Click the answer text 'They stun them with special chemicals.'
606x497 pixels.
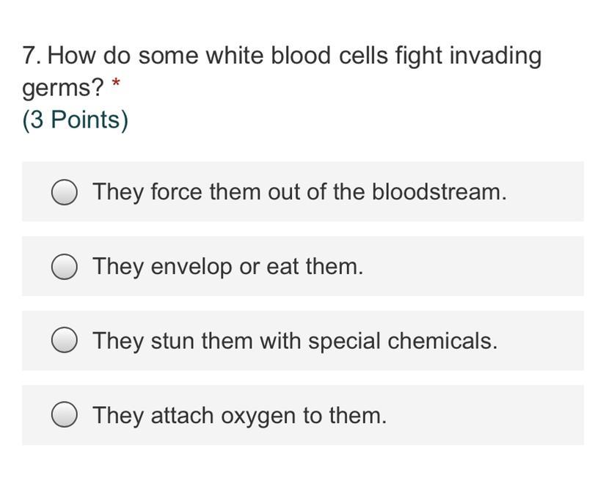(295, 342)
